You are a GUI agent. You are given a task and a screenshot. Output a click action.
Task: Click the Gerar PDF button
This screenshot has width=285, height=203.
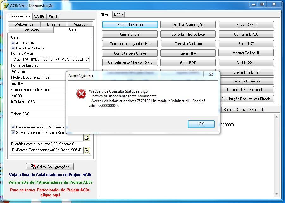(x=188, y=63)
